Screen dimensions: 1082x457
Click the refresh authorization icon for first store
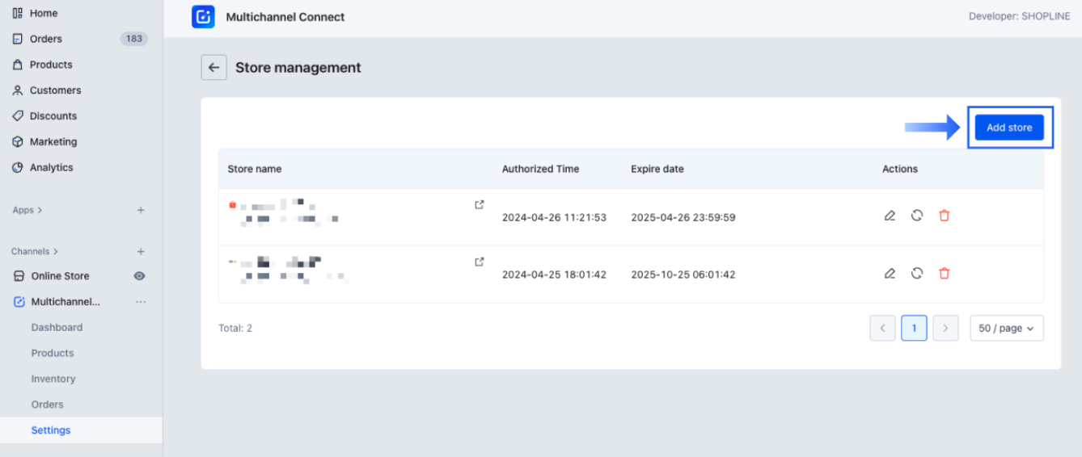(x=917, y=216)
